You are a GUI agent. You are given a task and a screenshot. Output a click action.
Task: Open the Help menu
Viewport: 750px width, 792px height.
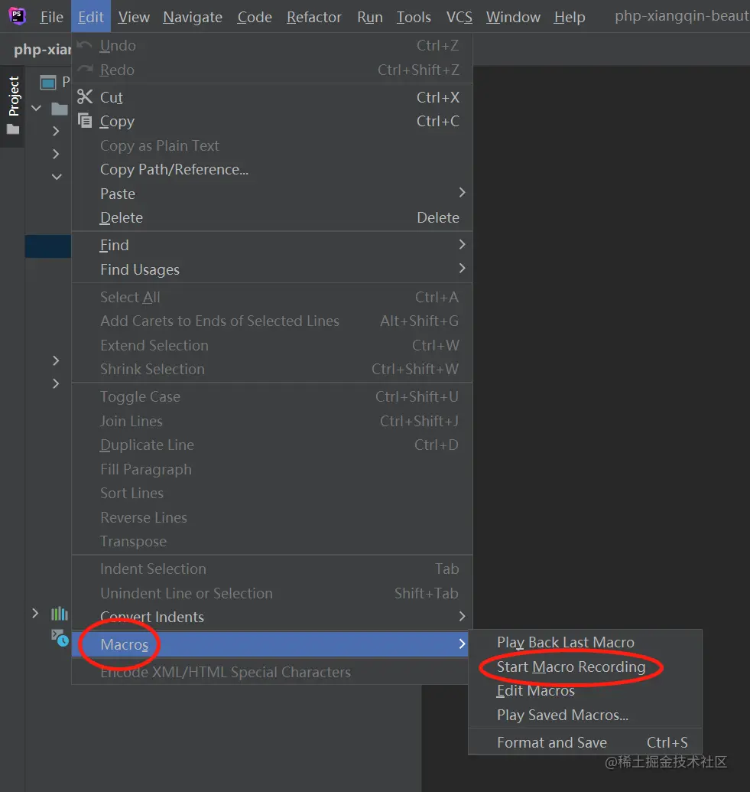click(x=570, y=17)
